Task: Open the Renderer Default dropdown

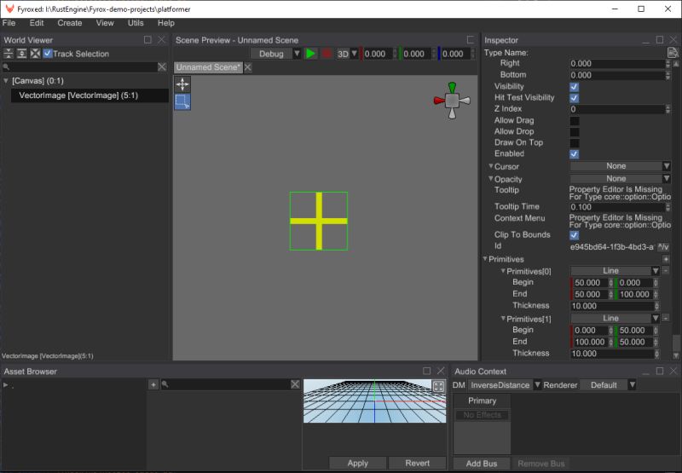Action: pos(608,384)
